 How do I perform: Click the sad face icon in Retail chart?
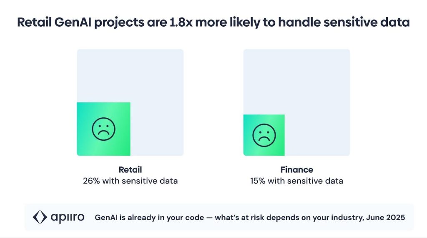point(103,129)
